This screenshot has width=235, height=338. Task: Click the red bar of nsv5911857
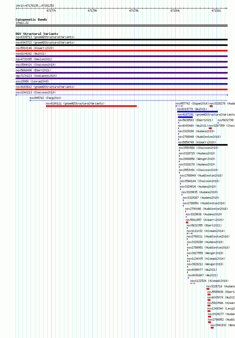click(x=187, y=222)
